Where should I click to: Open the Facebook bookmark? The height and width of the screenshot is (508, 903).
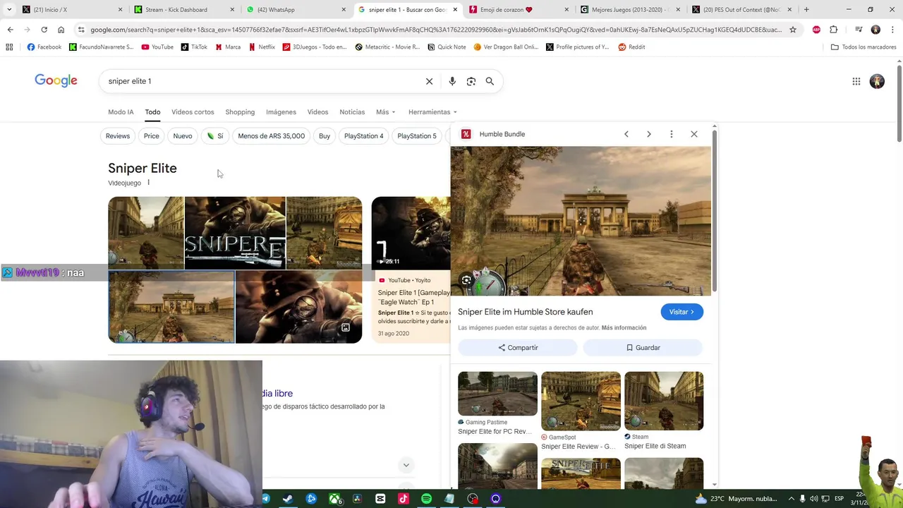point(44,47)
